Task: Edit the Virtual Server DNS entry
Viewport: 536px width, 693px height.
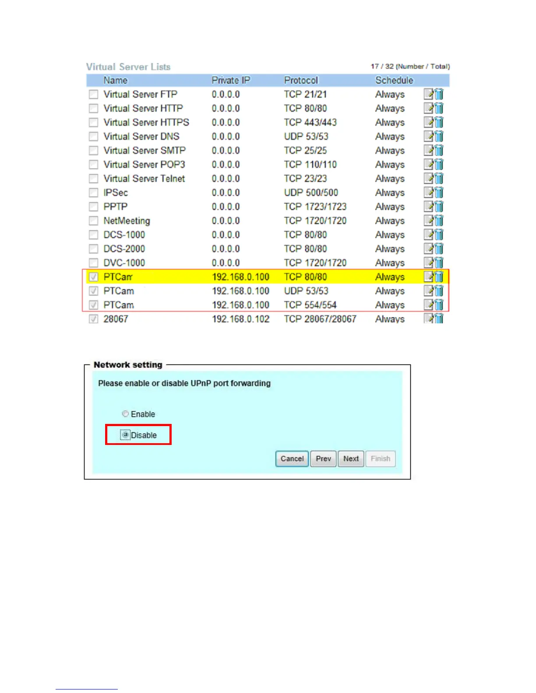Action: click(429, 136)
